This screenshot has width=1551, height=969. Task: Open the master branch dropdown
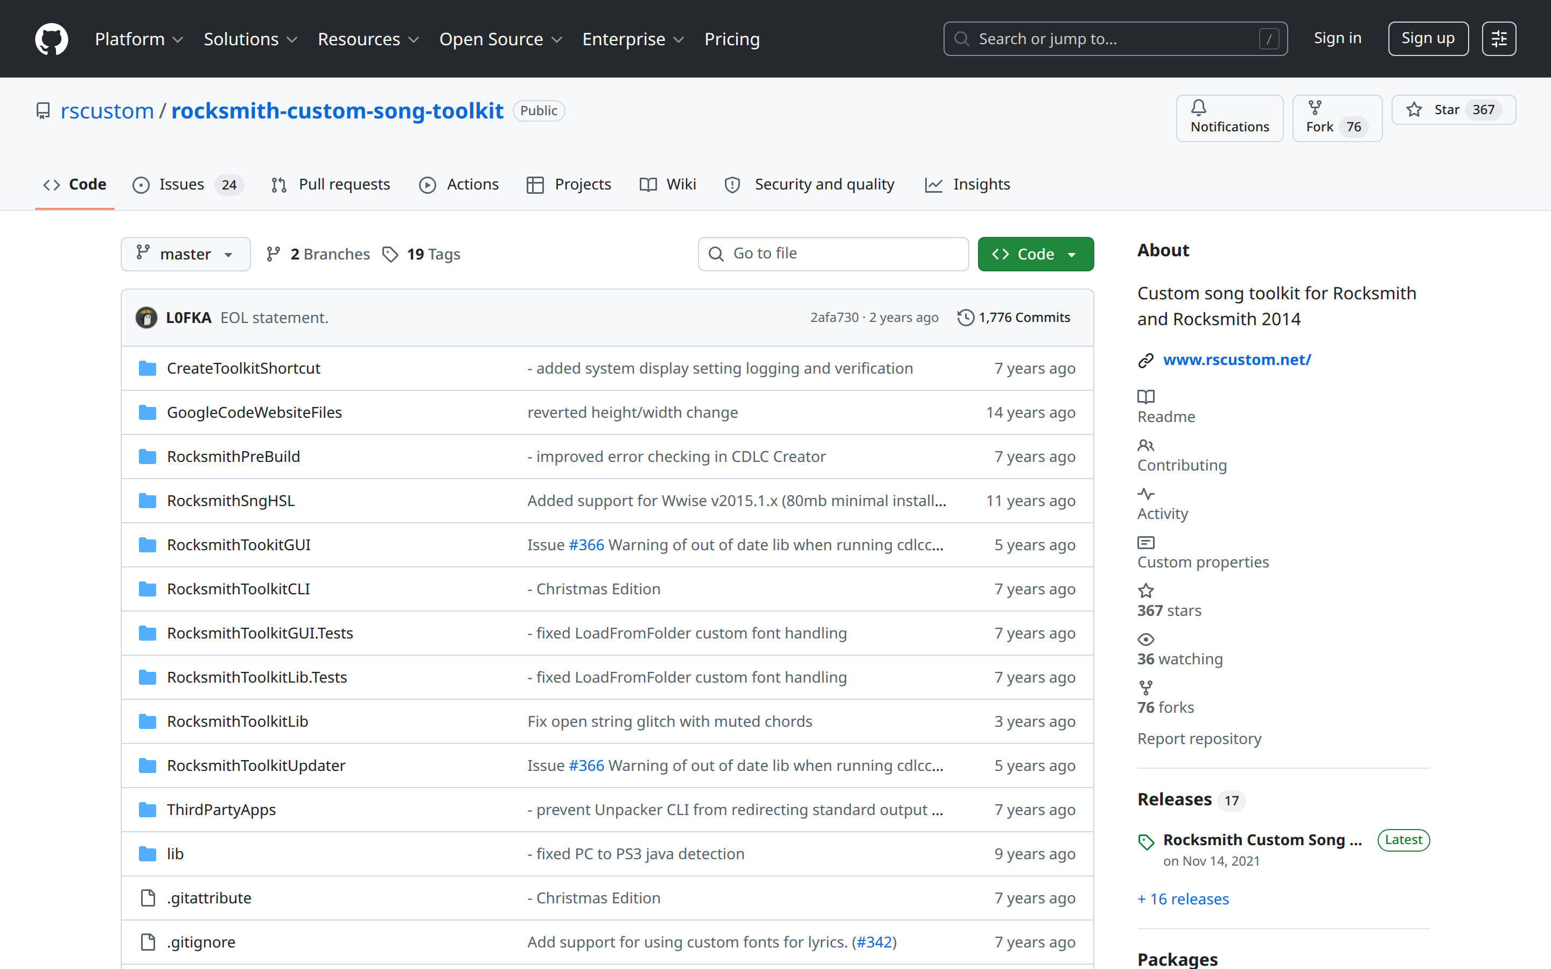[185, 255]
